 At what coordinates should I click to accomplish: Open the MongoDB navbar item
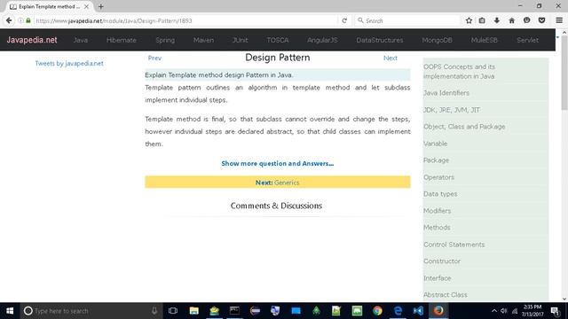point(437,40)
